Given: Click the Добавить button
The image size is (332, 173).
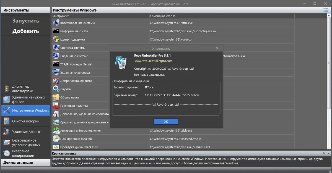Looking at the screenshot, I should pyautogui.click(x=25, y=31).
